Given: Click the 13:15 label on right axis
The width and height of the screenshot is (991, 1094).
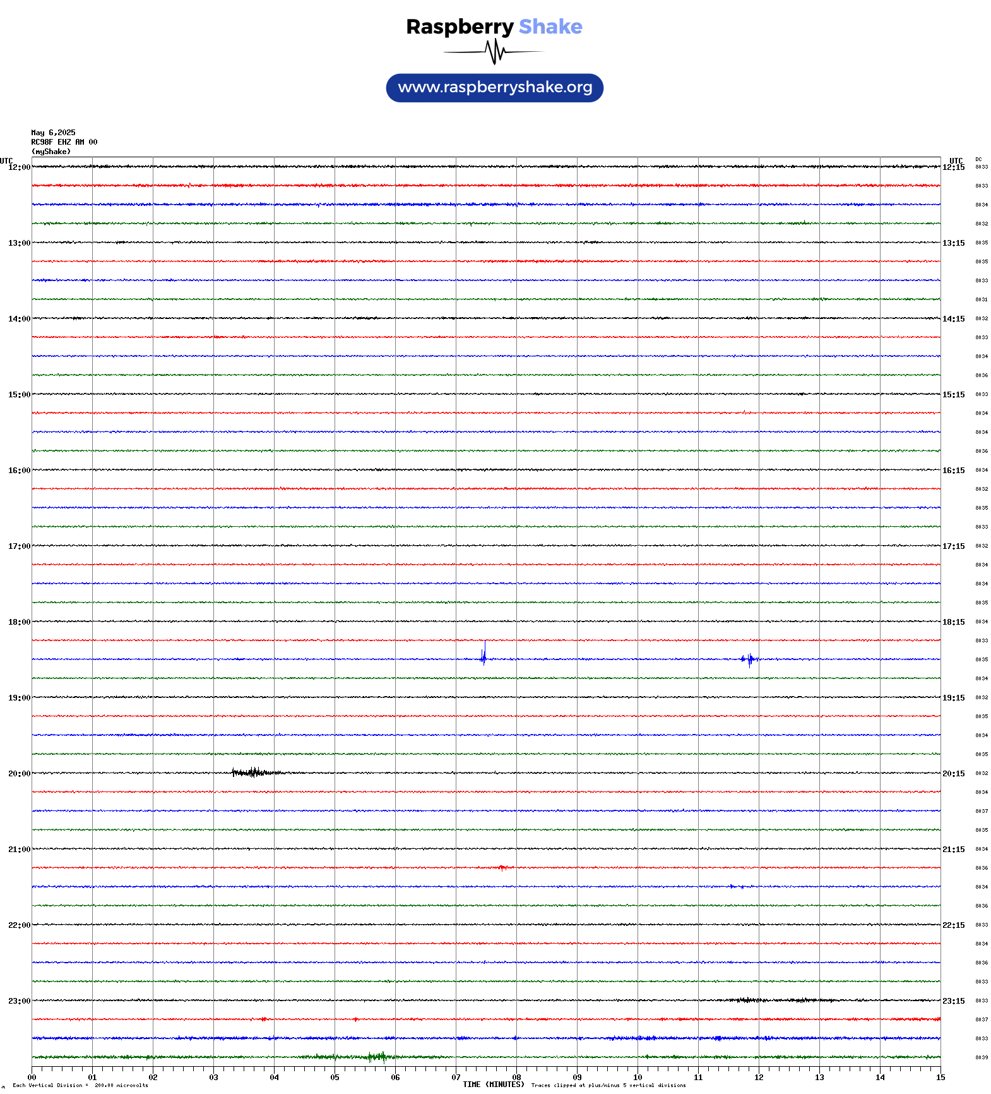Looking at the screenshot, I should tap(953, 243).
